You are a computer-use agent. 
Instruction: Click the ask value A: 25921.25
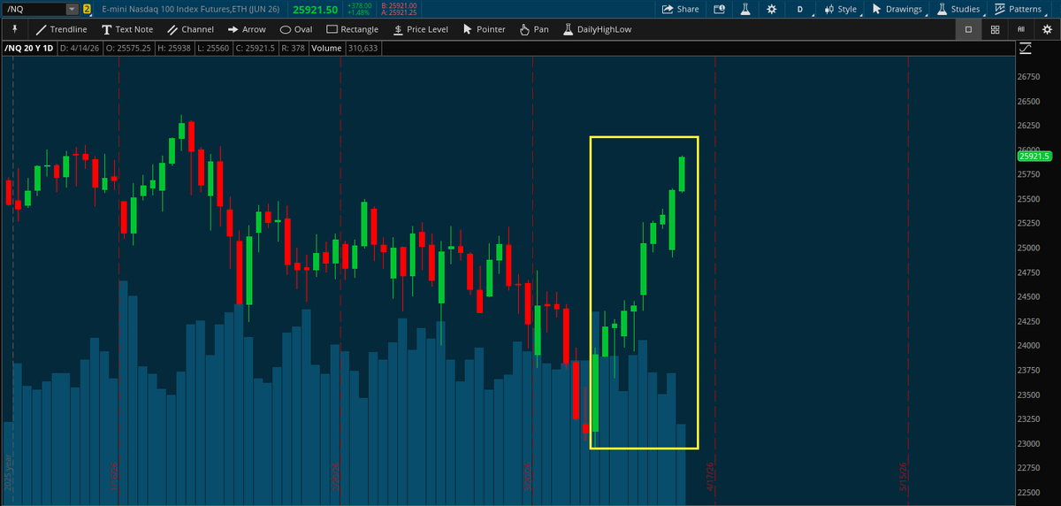[399, 13]
